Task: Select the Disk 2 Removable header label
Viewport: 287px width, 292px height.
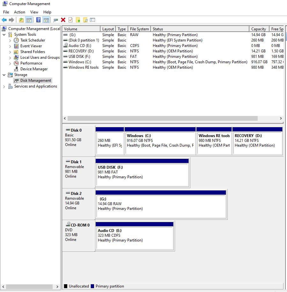Action: coord(79,204)
